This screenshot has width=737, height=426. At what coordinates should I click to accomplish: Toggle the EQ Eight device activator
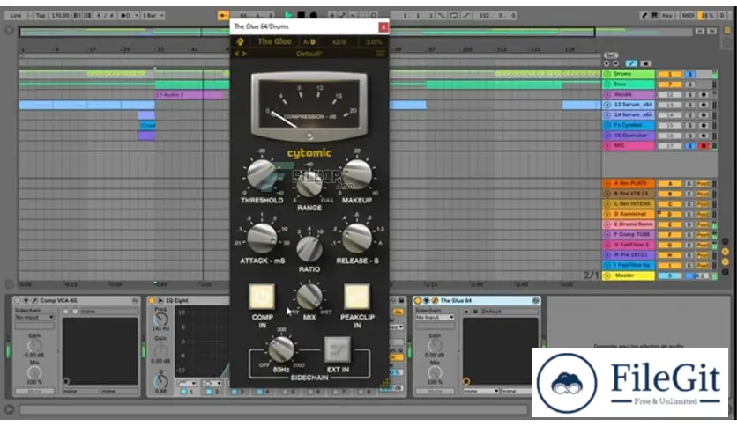pyautogui.click(x=152, y=300)
